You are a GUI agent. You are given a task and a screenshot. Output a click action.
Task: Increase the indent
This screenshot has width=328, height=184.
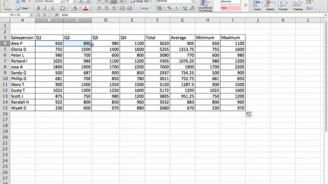coord(130,8)
